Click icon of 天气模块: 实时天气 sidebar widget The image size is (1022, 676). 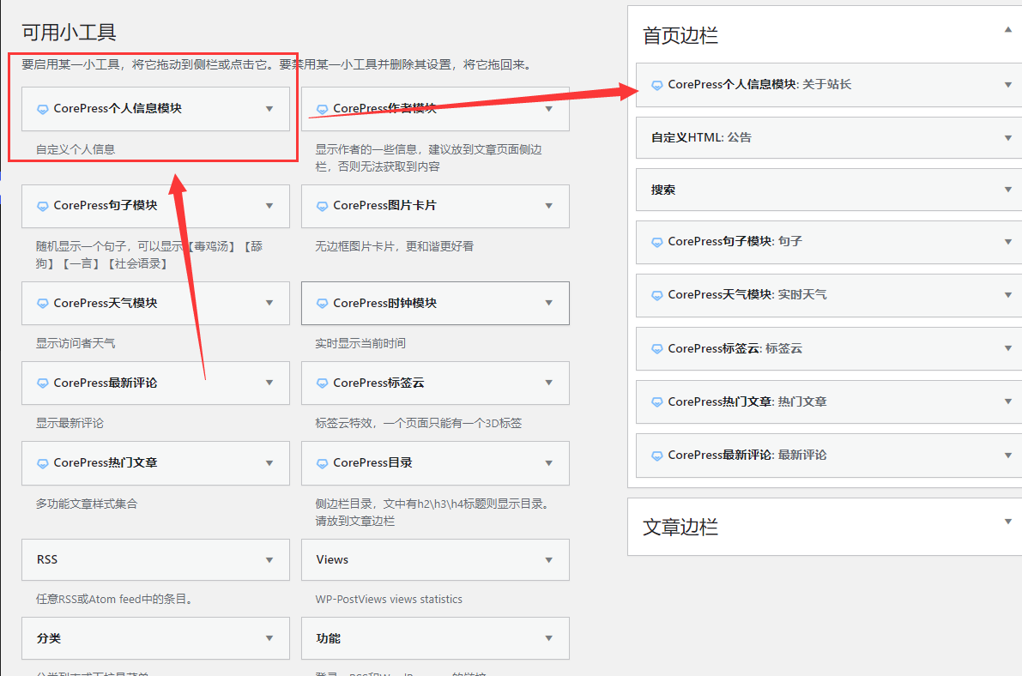657,296
